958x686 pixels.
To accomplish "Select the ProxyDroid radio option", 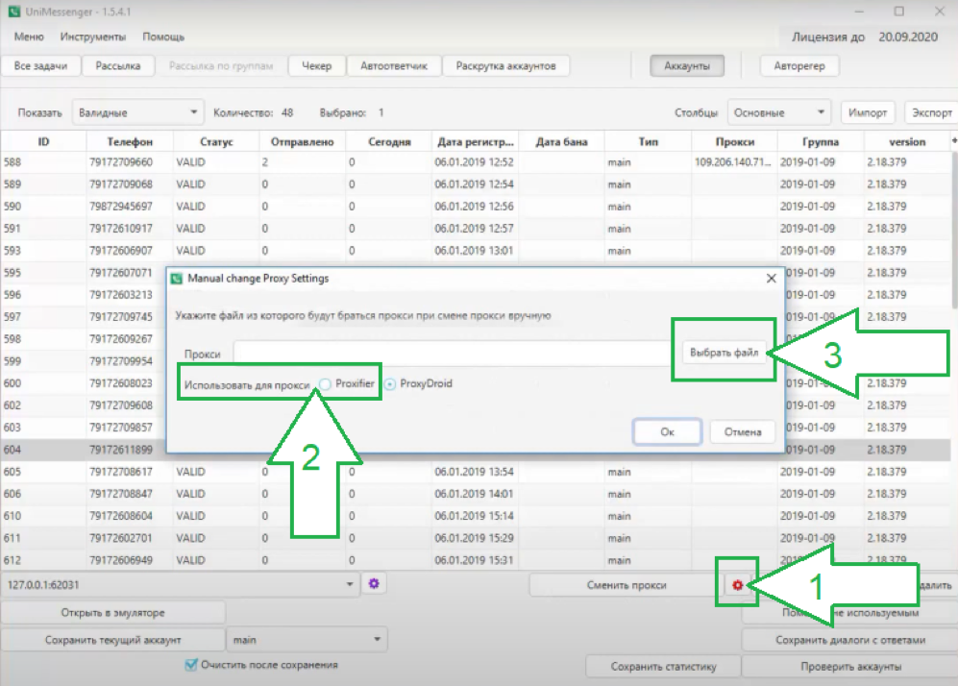I will pos(390,384).
